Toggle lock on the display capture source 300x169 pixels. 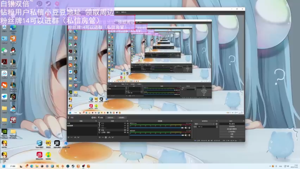coord(127,133)
